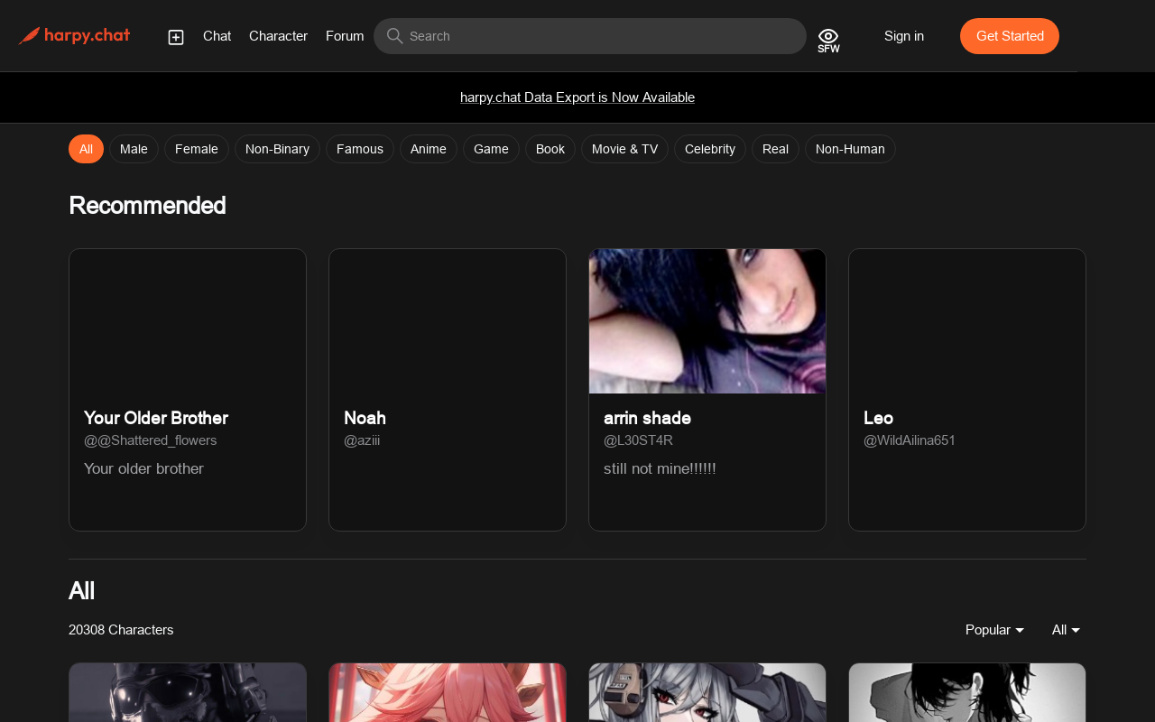Select the Female category filter

197,149
